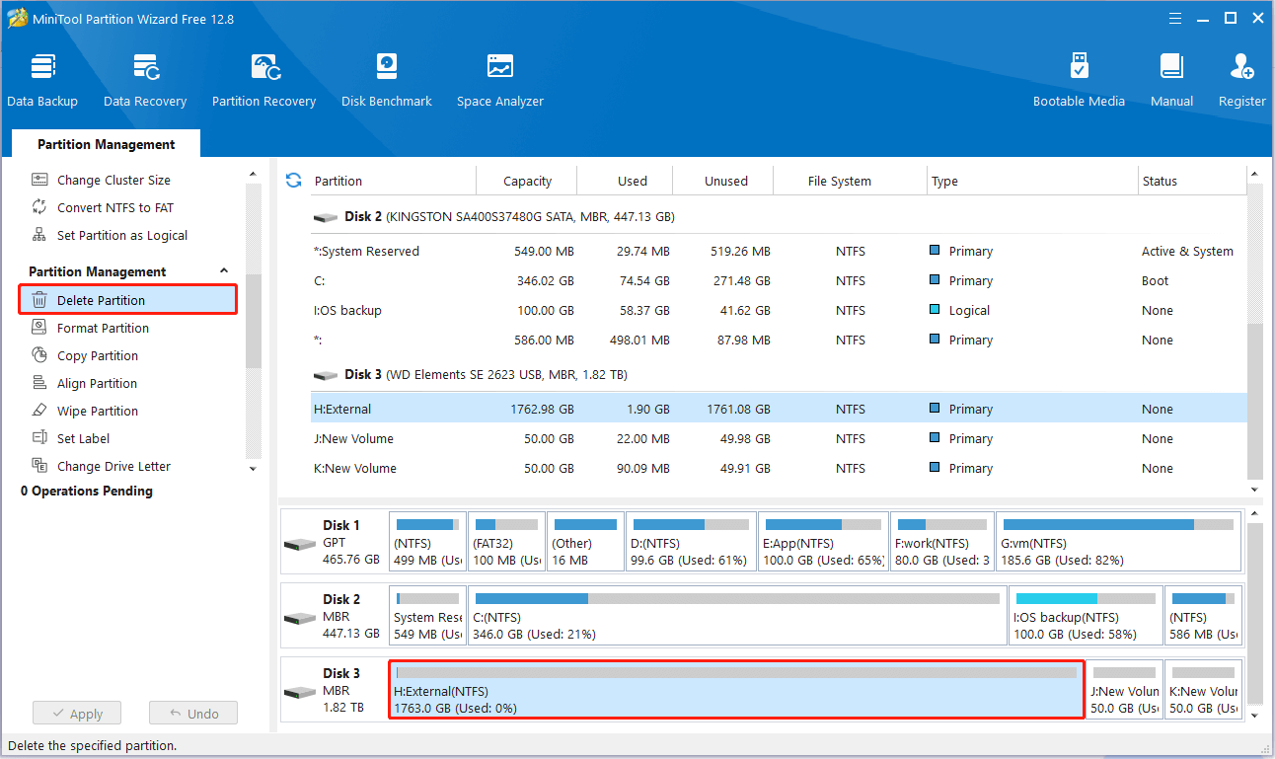Select Align Partition
Image resolution: width=1275 pixels, height=759 pixels.
pos(97,383)
